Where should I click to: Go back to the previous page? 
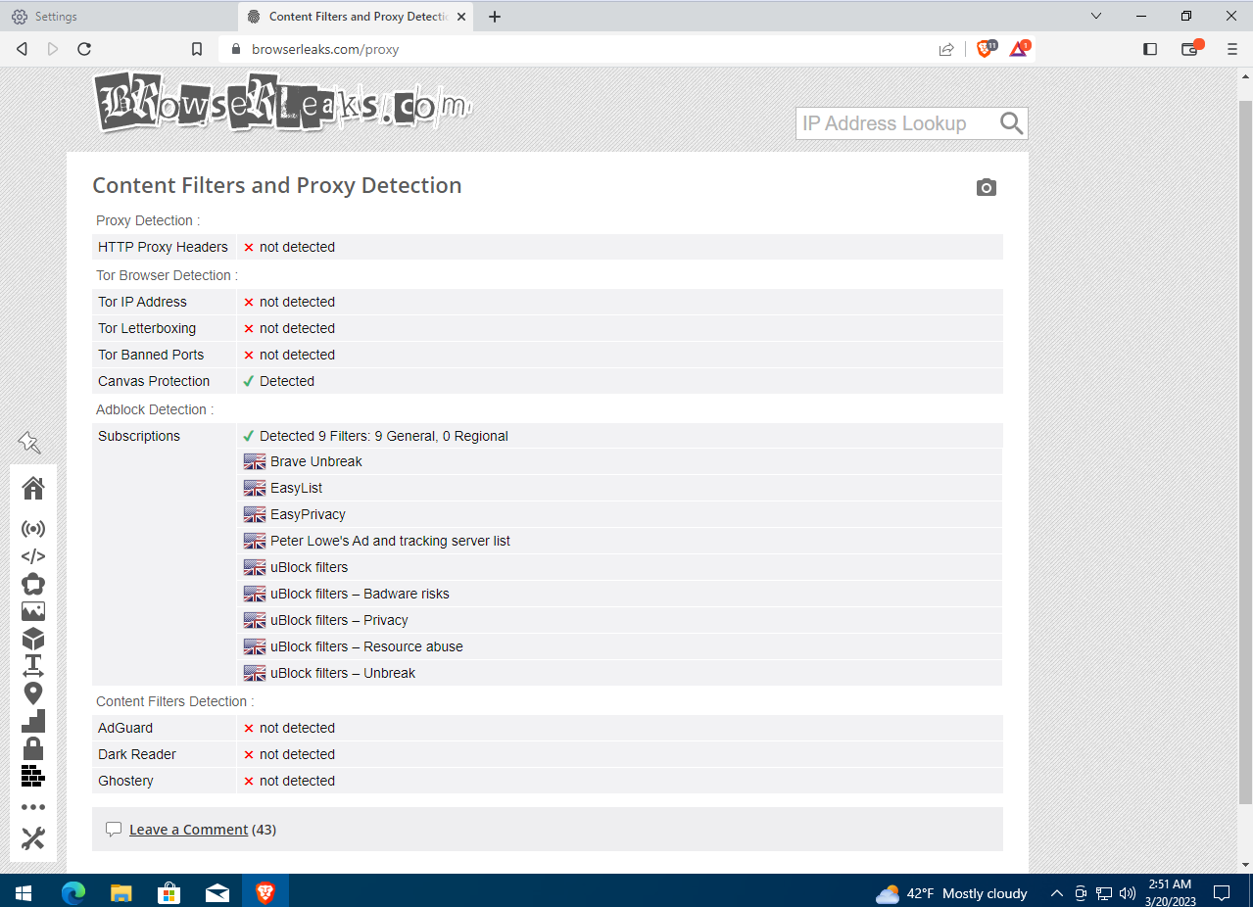pos(22,49)
